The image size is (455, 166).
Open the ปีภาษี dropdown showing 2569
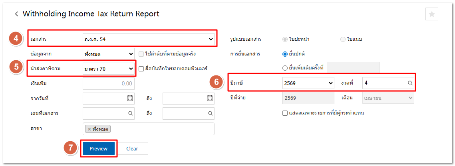(308, 83)
